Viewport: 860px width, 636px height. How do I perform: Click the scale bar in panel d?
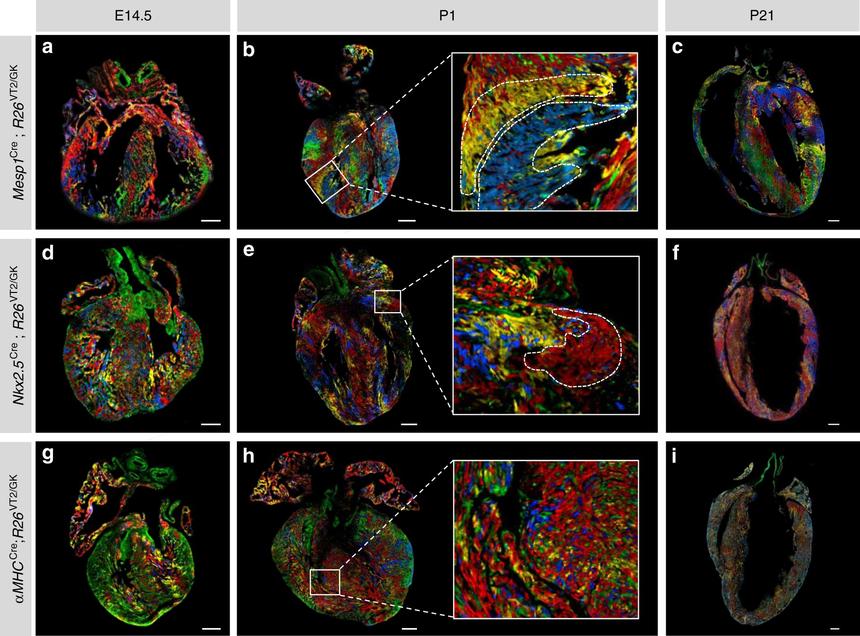211,424
